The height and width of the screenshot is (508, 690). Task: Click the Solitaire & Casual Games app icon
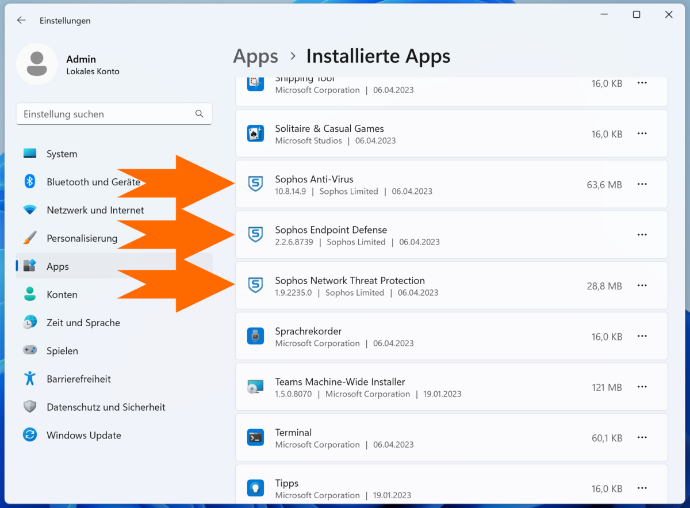coord(255,133)
